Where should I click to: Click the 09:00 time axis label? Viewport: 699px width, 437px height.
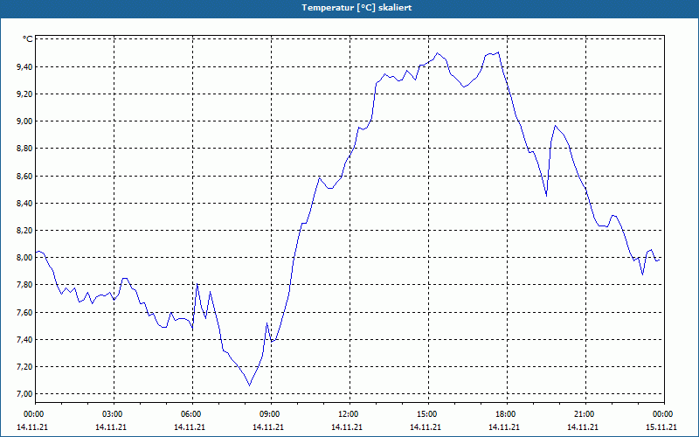click(271, 414)
